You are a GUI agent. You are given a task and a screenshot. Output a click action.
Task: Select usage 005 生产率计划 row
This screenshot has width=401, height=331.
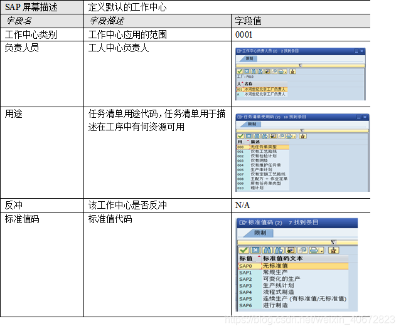point(263,170)
